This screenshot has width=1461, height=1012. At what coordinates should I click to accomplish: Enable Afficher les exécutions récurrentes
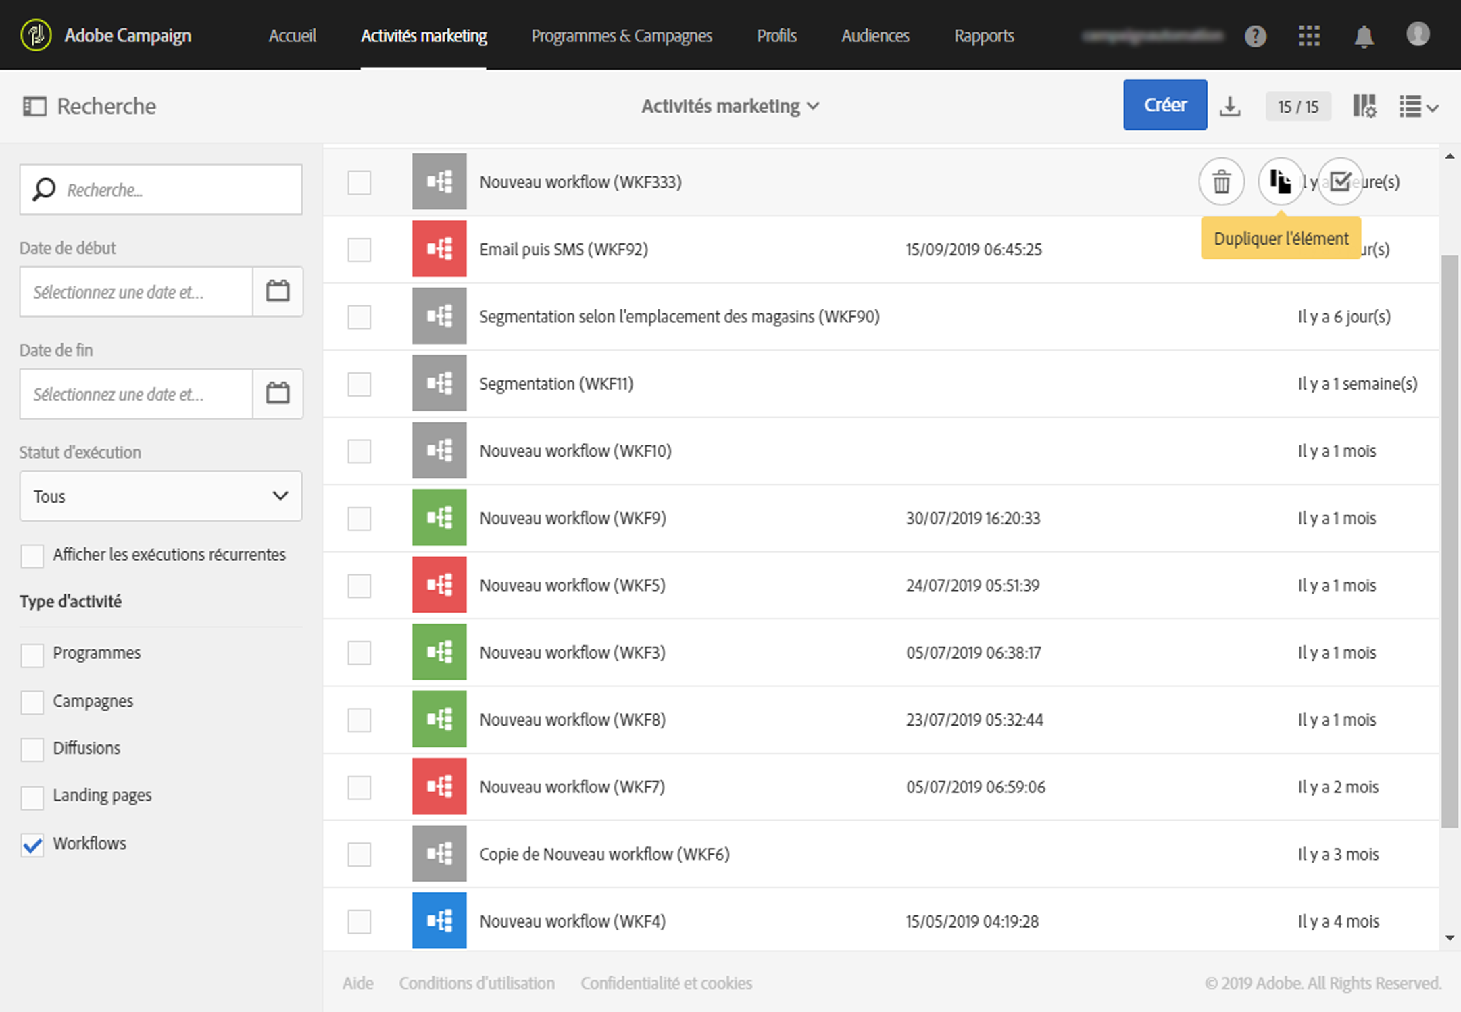coord(32,555)
